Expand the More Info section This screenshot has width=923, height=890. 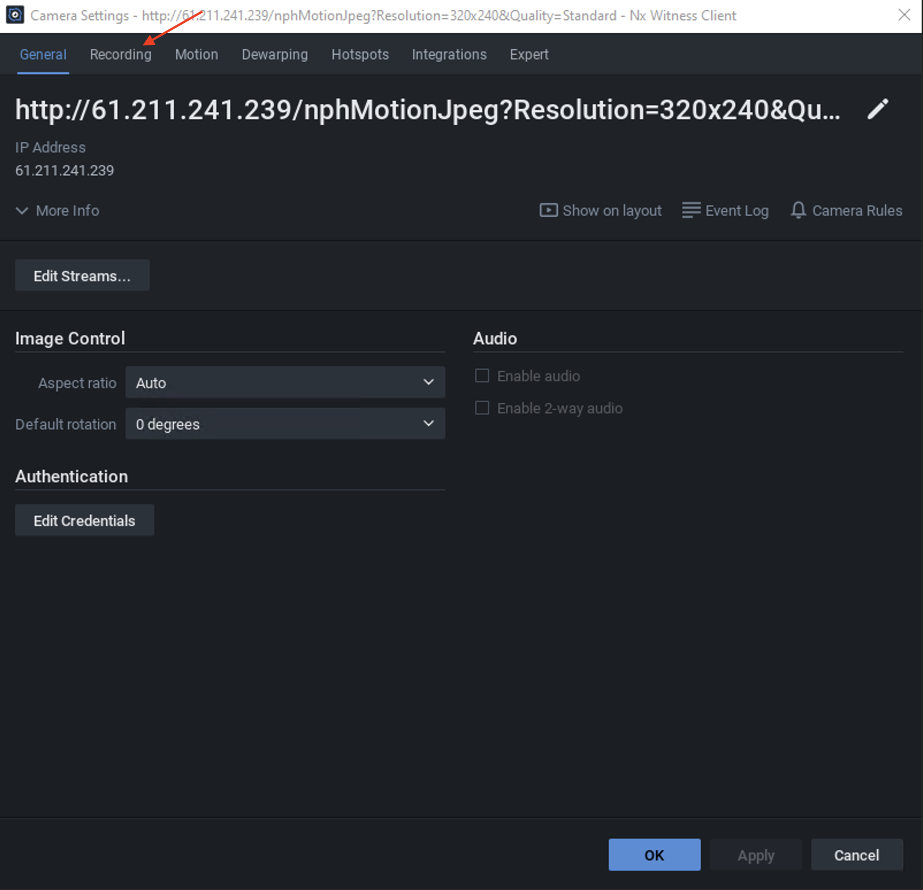click(x=58, y=210)
